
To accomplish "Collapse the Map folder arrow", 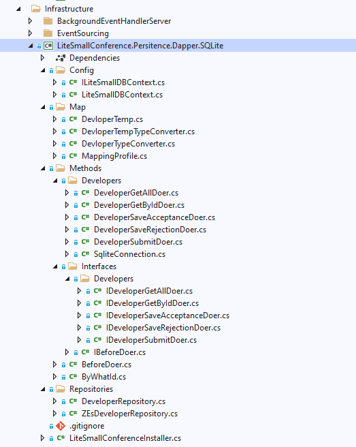I will (43, 107).
